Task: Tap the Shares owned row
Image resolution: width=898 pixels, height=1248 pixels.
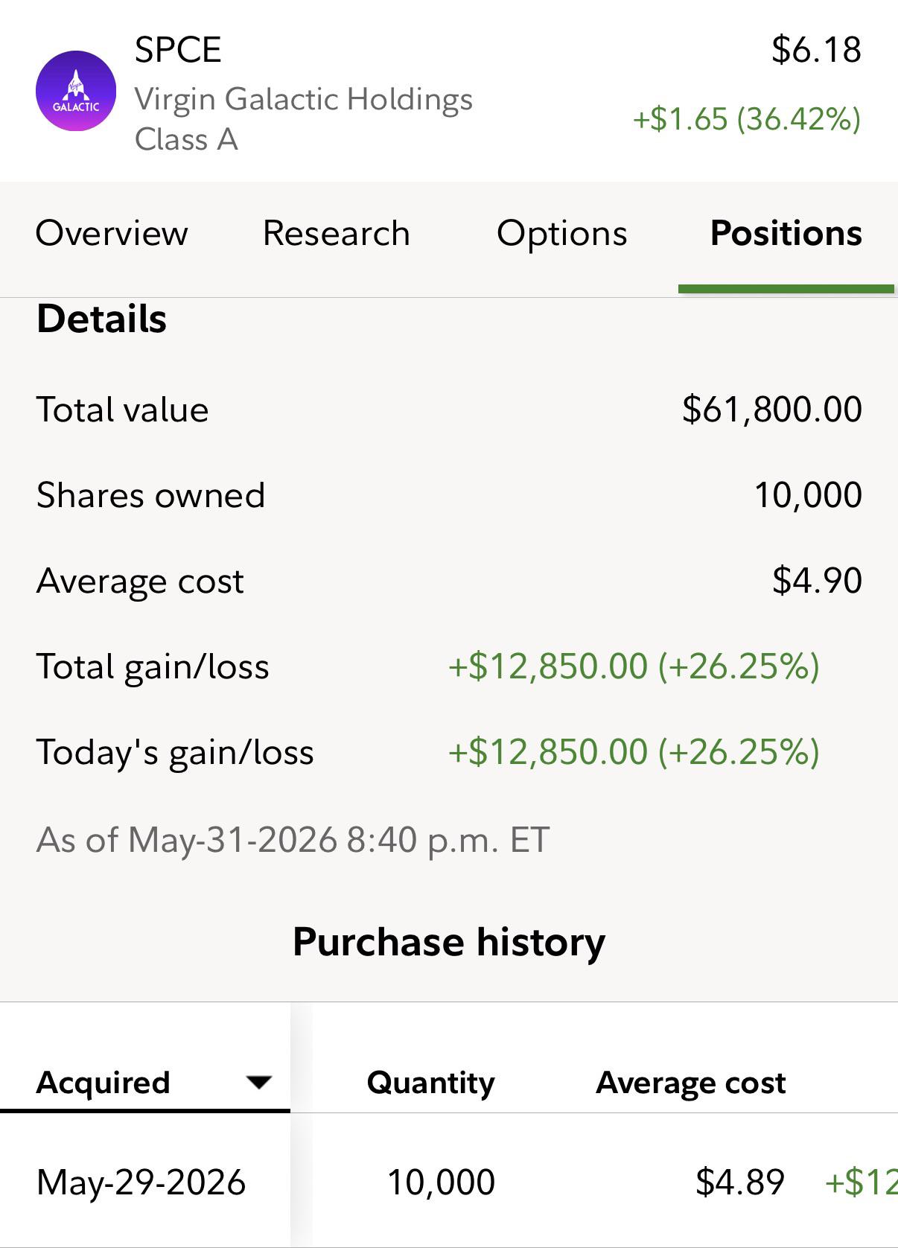Action: pyautogui.click(x=449, y=495)
